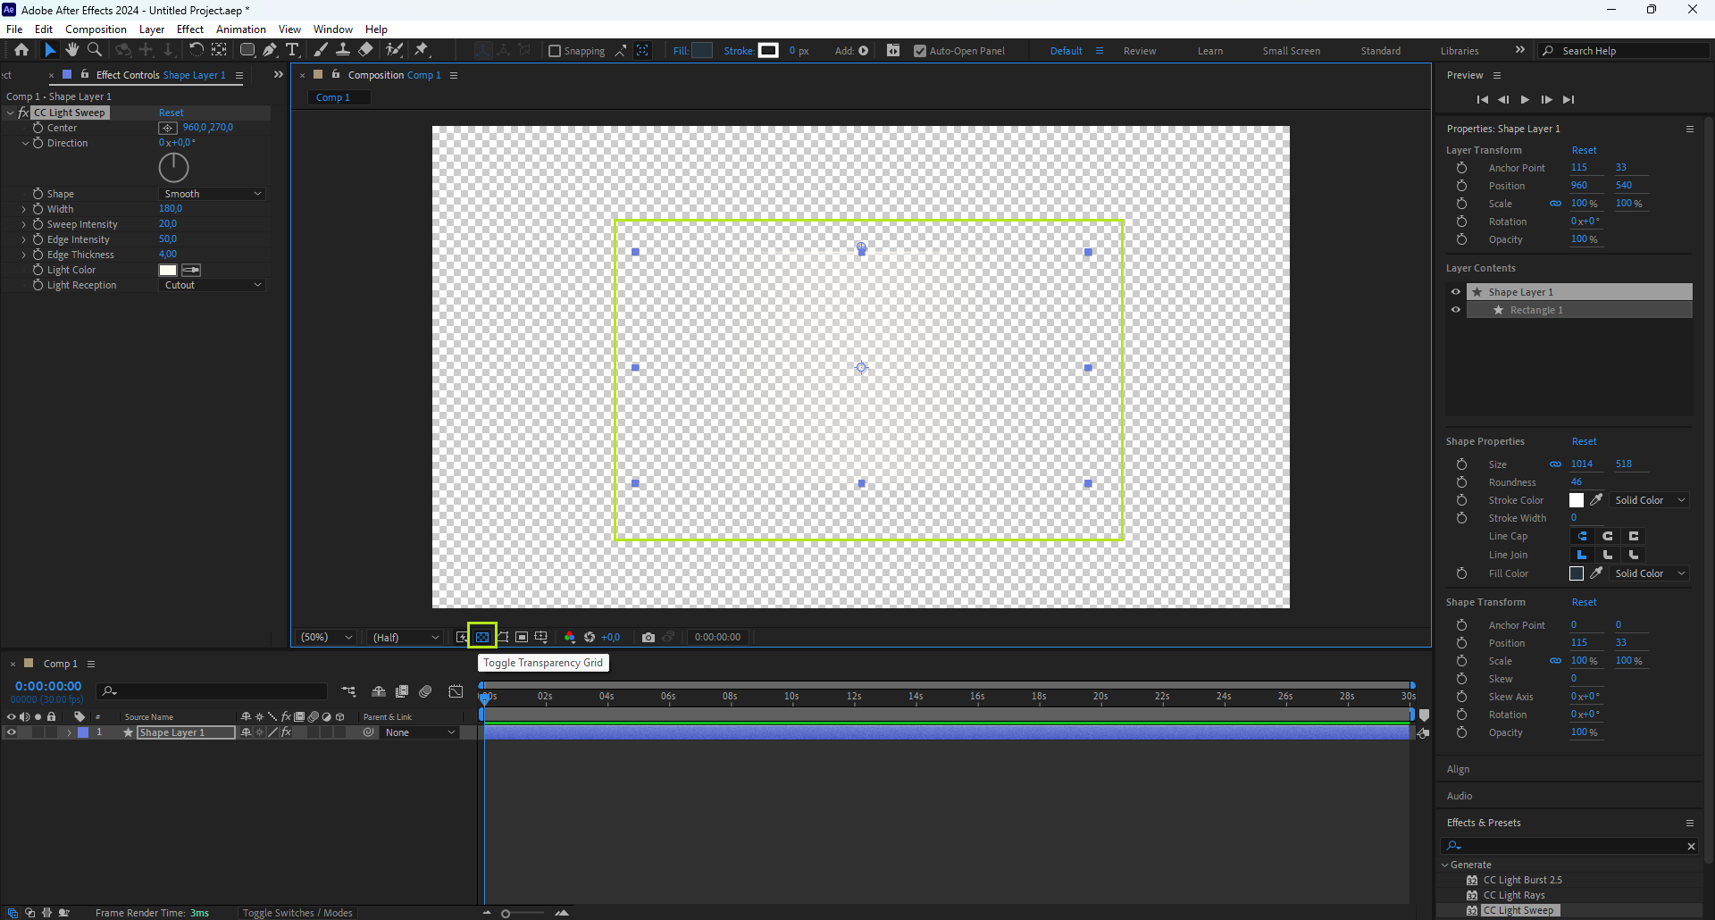Click the Home icon in toolbar
This screenshot has height=920, width=1715.
pyautogui.click(x=21, y=50)
